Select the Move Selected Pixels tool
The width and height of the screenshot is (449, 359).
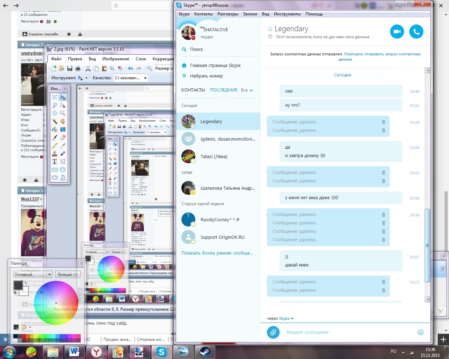pyautogui.click(x=63, y=97)
